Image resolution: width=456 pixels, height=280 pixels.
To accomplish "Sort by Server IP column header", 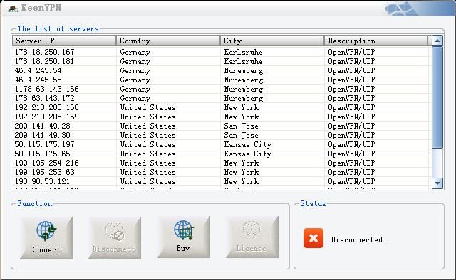I will click(64, 41).
